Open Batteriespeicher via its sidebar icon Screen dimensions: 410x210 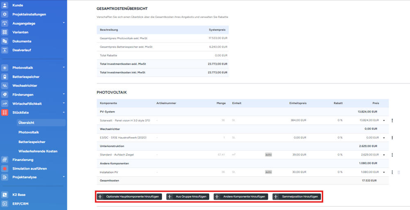point(5,77)
